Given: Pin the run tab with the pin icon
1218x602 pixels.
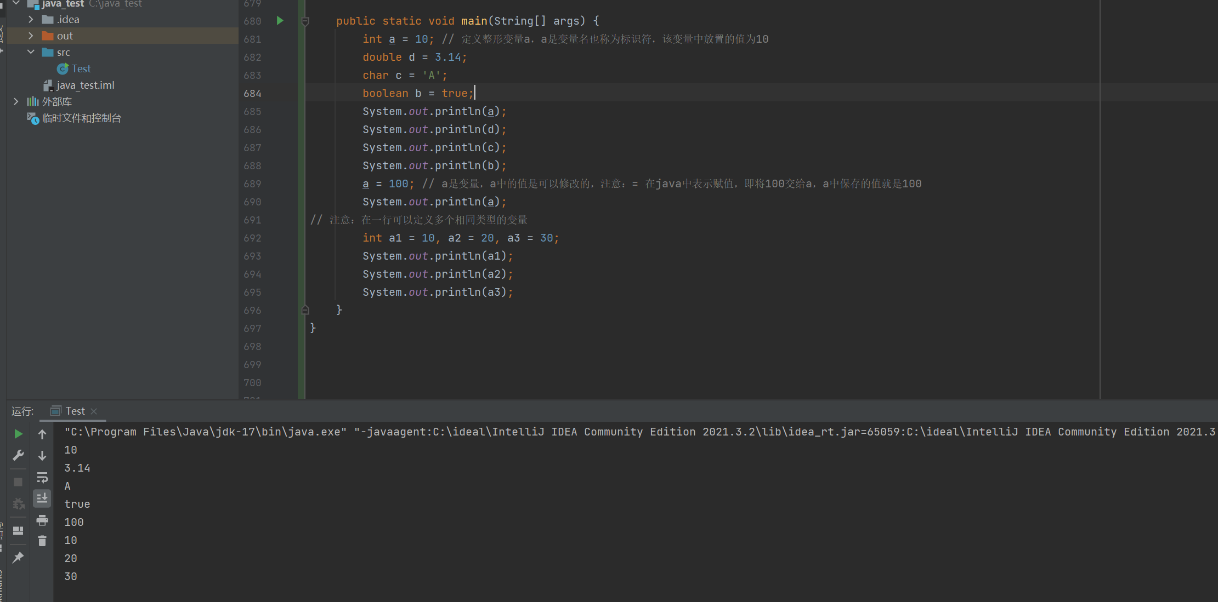Looking at the screenshot, I should pyautogui.click(x=18, y=558).
